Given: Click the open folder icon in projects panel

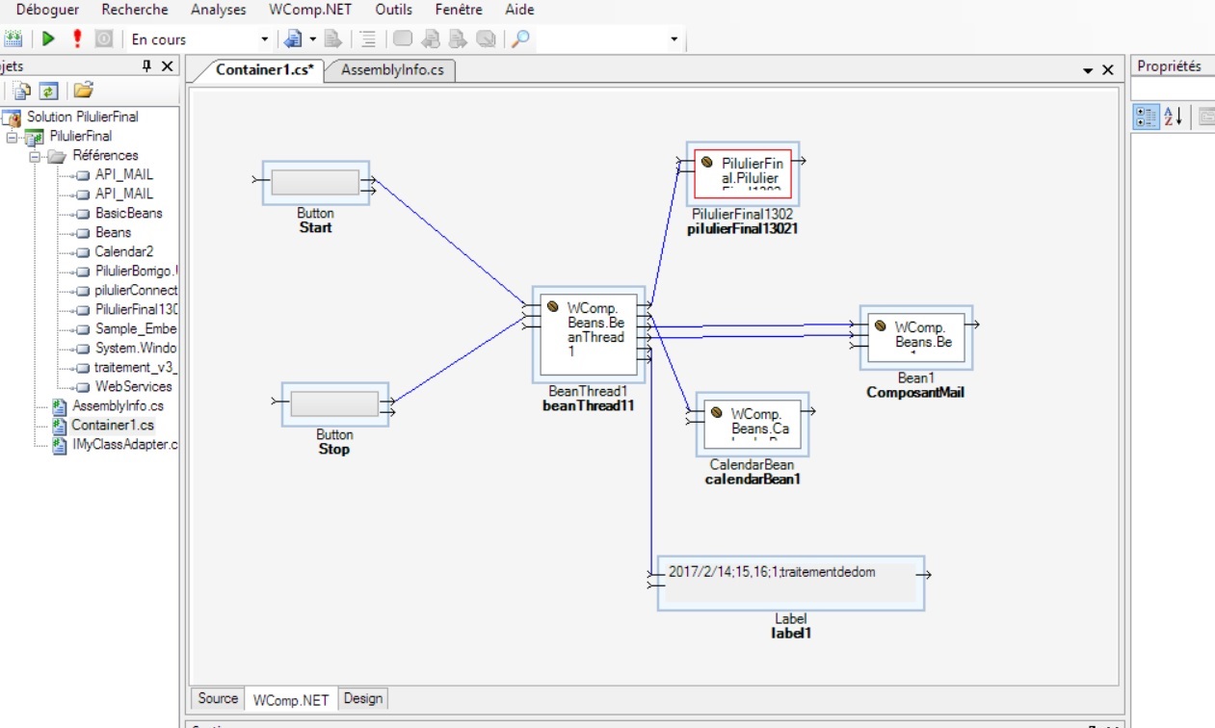Looking at the screenshot, I should tap(84, 91).
